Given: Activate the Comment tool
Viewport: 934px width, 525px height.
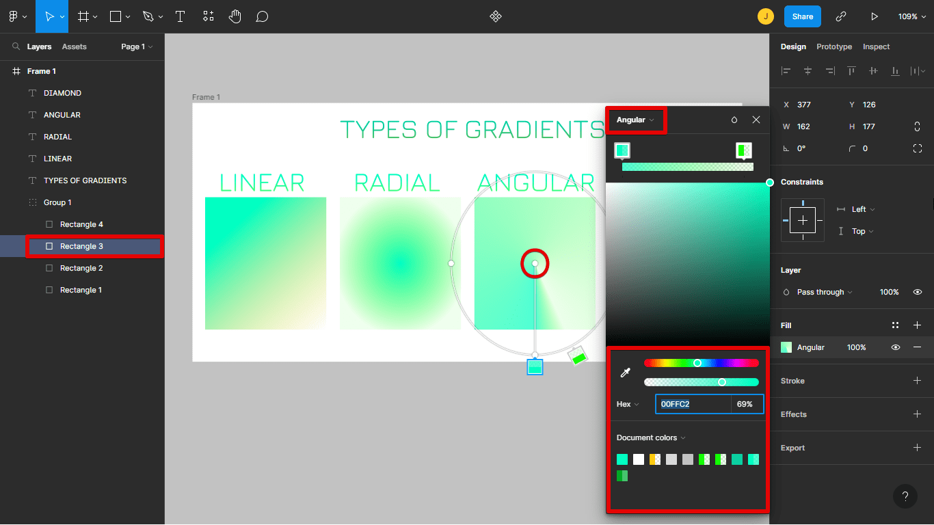Looking at the screenshot, I should pyautogui.click(x=262, y=16).
